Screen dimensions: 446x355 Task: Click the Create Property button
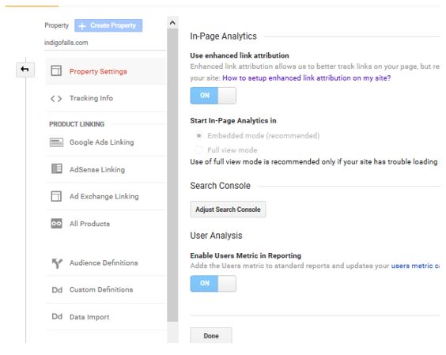pyautogui.click(x=108, y=25)
